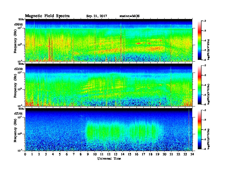Select the "Sep. 21, 2017" date text
The width and height of the screenshot is (229, 177).
97,16
